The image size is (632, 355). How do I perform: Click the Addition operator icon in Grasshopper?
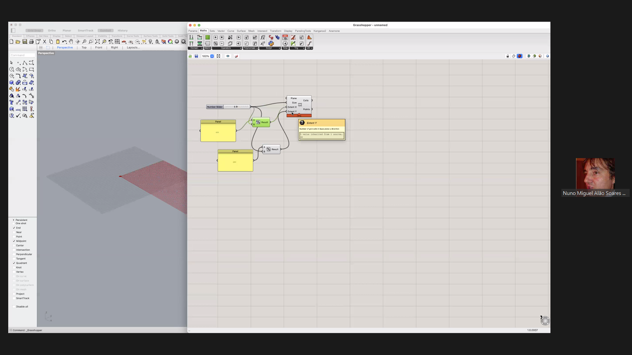(216, 37)
